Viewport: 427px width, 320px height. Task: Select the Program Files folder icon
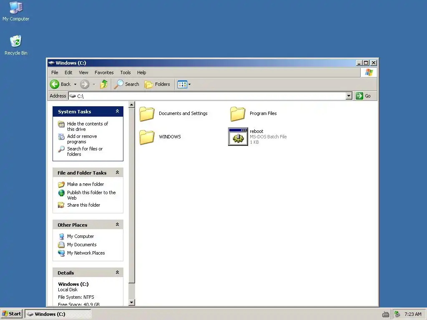tap(237, 114)
